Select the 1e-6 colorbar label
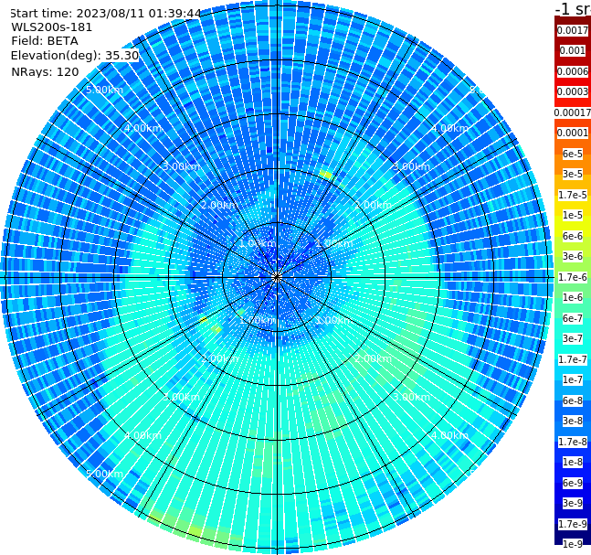This screenshot has width=591, height=555. coord(573,297)
